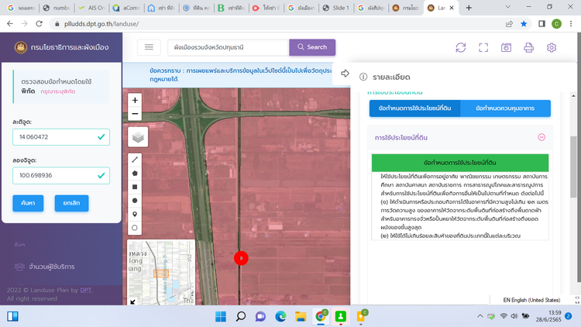Switch to ข้อกำหนดควบคุมอาคาร tab
The image size is (581, 327).
click(504, 108)
